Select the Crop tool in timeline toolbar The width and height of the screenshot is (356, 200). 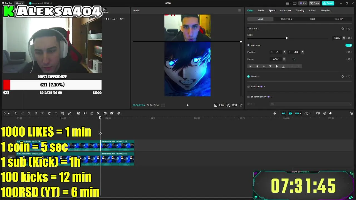click(63, 113)
